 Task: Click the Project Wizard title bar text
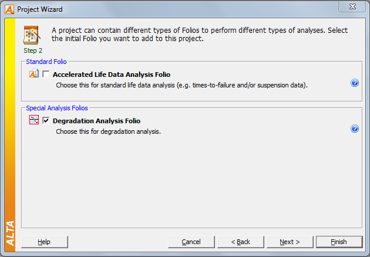tap(40, 9)
